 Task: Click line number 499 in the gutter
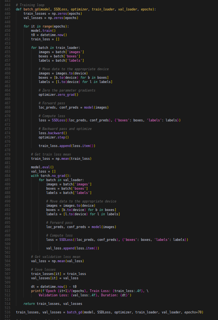[x=7, y=240]
